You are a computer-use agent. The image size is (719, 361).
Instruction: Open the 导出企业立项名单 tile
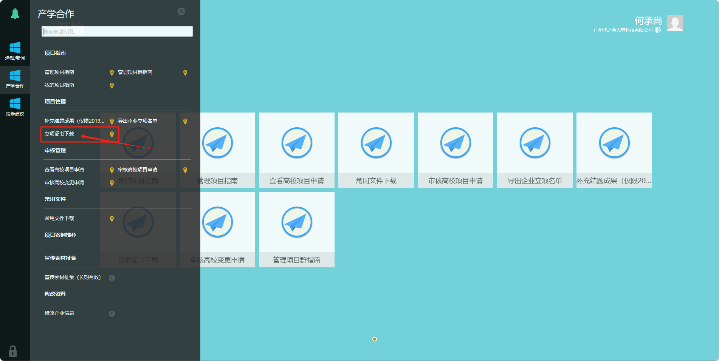coord(535,150)
